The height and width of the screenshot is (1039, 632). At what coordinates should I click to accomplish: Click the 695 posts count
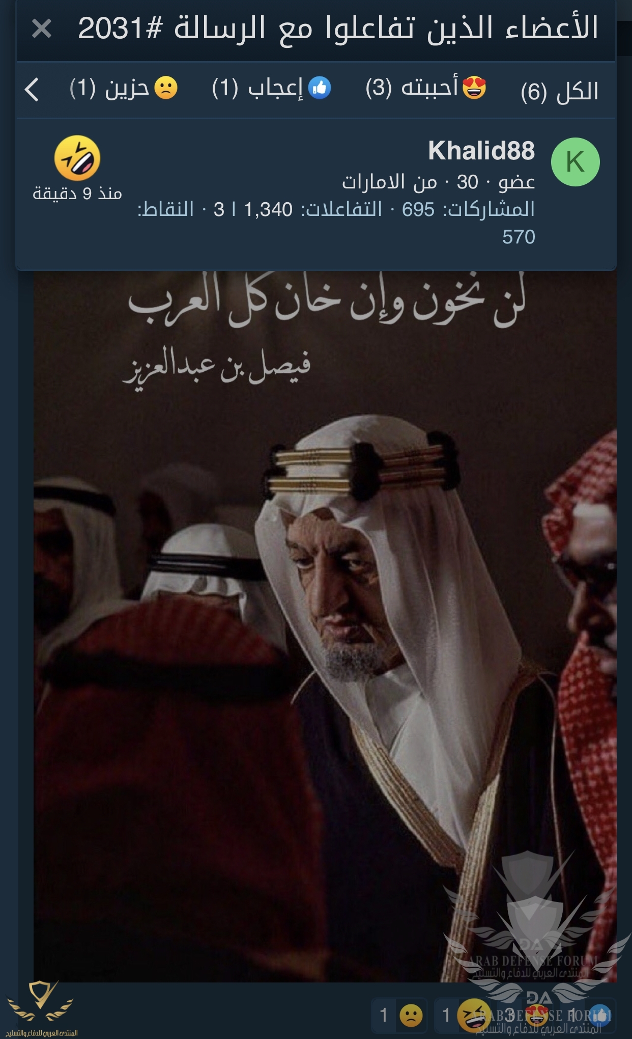418,209
